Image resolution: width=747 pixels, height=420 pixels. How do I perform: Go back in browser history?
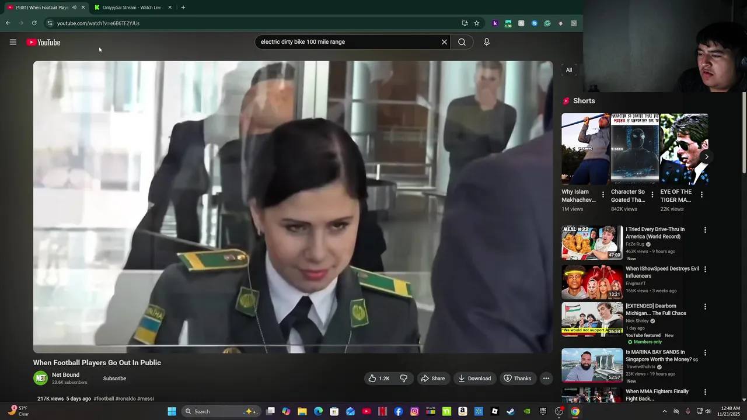click(x=8, y=23)
